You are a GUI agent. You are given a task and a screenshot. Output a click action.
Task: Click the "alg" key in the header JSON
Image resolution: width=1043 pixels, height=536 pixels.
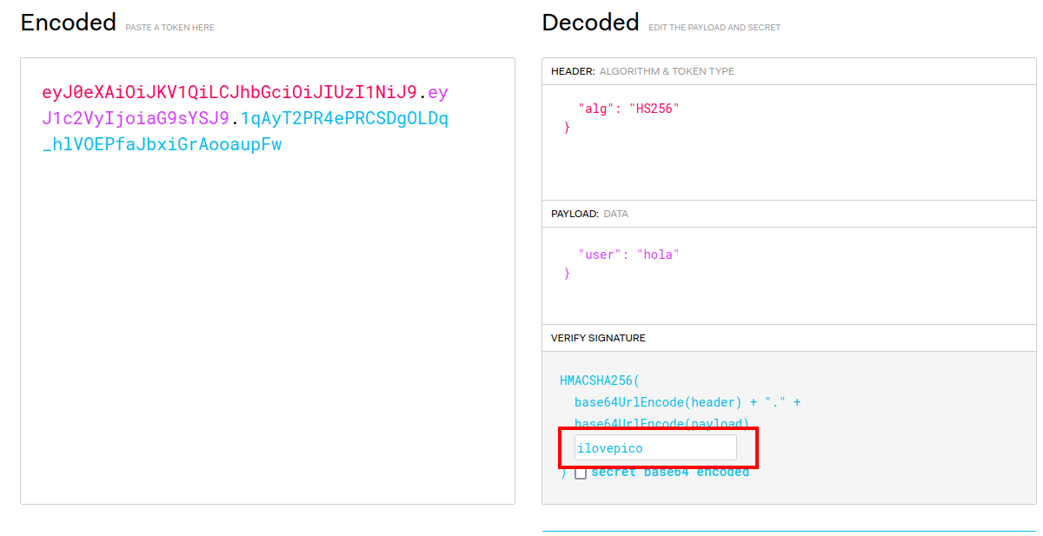tap(595, 109)
